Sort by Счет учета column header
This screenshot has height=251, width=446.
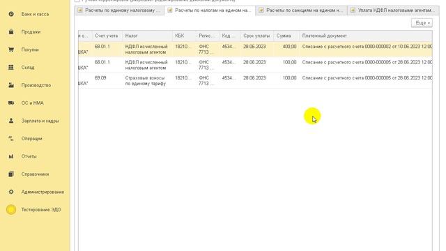click(x=107, y=36)
